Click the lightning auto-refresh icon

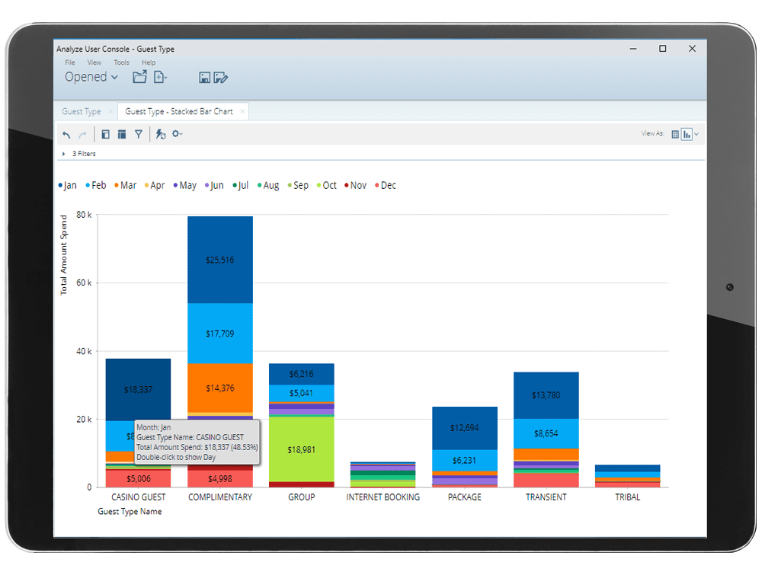(x=160, y=135)
